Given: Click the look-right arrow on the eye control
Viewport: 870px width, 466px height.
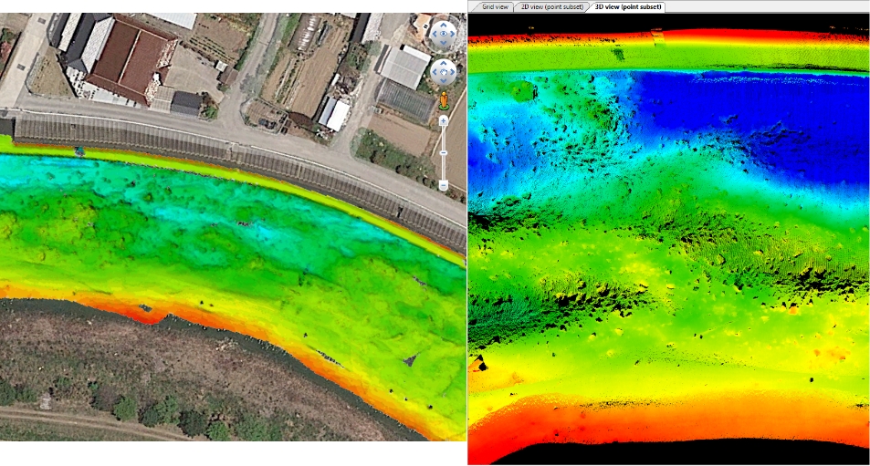Looking at the screenshot, I should tap(452, 34).
